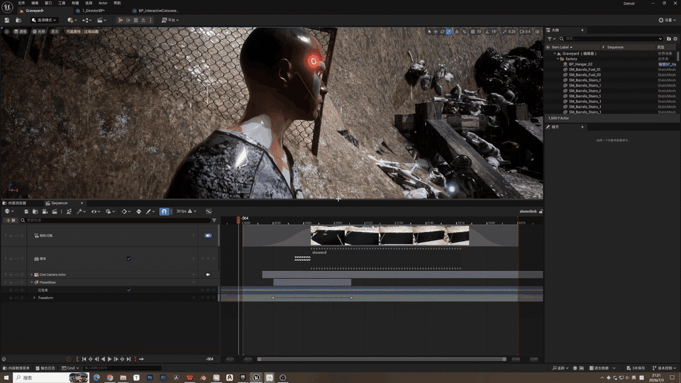Click the Eject icon in play controls
The height and width of the screenshot is (383, 681).
(143, 20)
